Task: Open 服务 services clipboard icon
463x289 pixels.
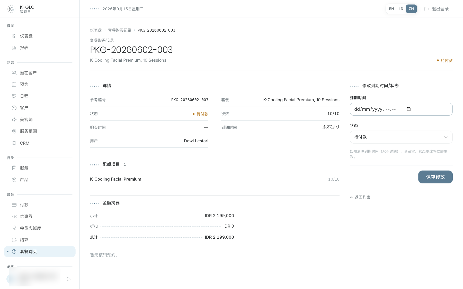Action: 14,168
